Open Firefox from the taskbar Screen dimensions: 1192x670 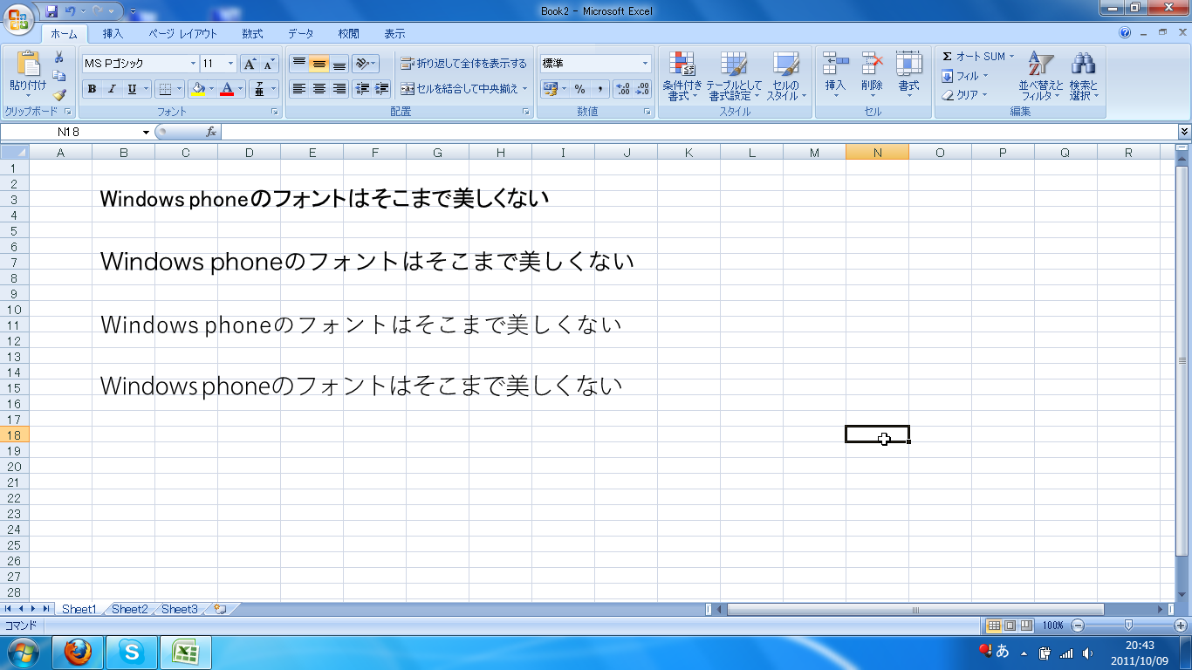pyautogui.click(x=78, y=653)
